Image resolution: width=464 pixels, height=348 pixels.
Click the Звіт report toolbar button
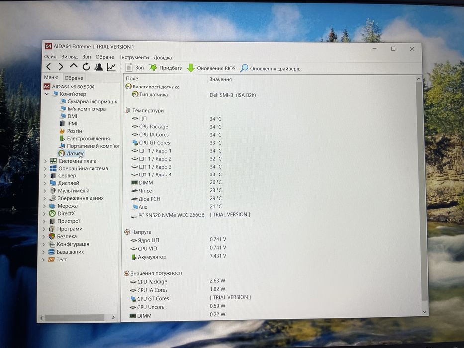[135, 68]
